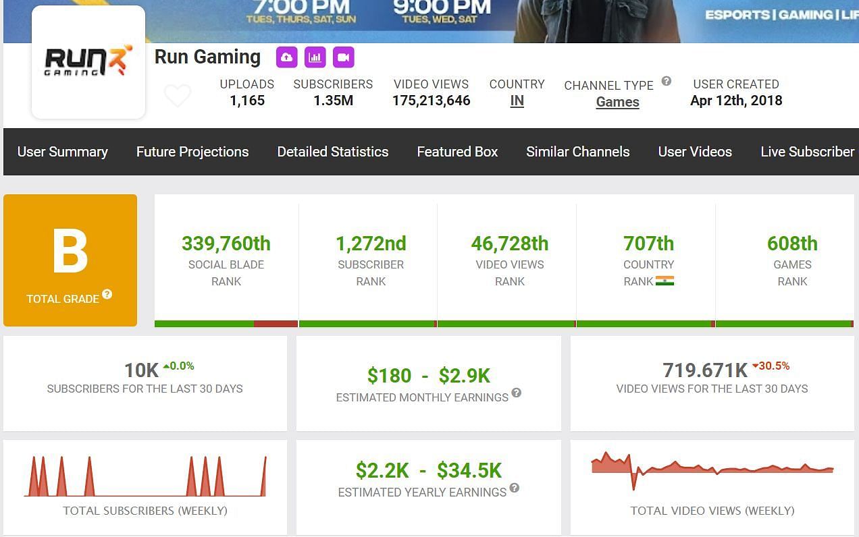Open the Live Subscriber tab

(808, 152)
